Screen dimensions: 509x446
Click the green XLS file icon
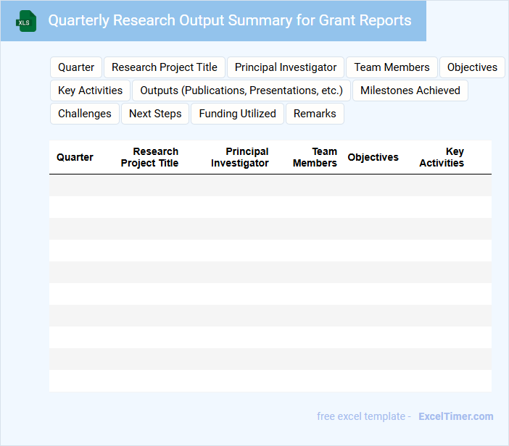click(x=26, y=21)
